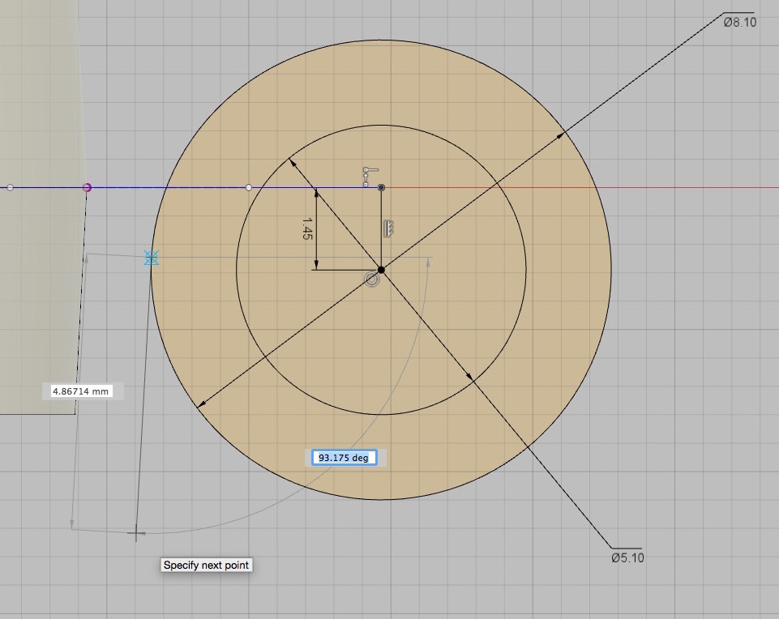The height and width of the screenshot is (619, 779).
Task: Click the circle center point
Action: point(381,270)
